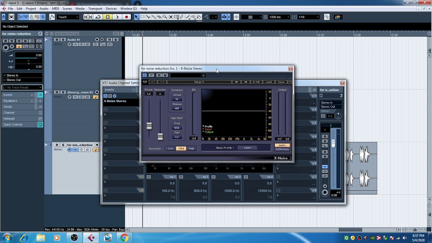
Task: Select the Play speaker tool
Action: (193, 17)
